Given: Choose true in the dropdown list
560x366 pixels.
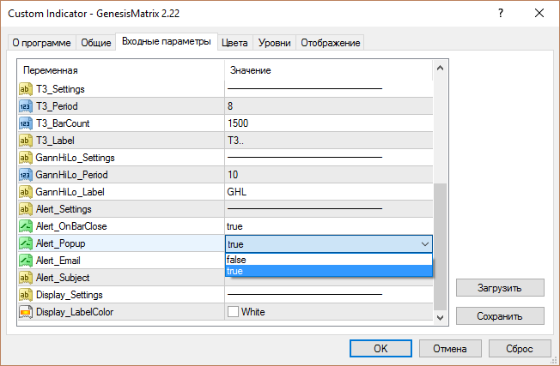Looking at the screenshot, I should coord(329,271).
